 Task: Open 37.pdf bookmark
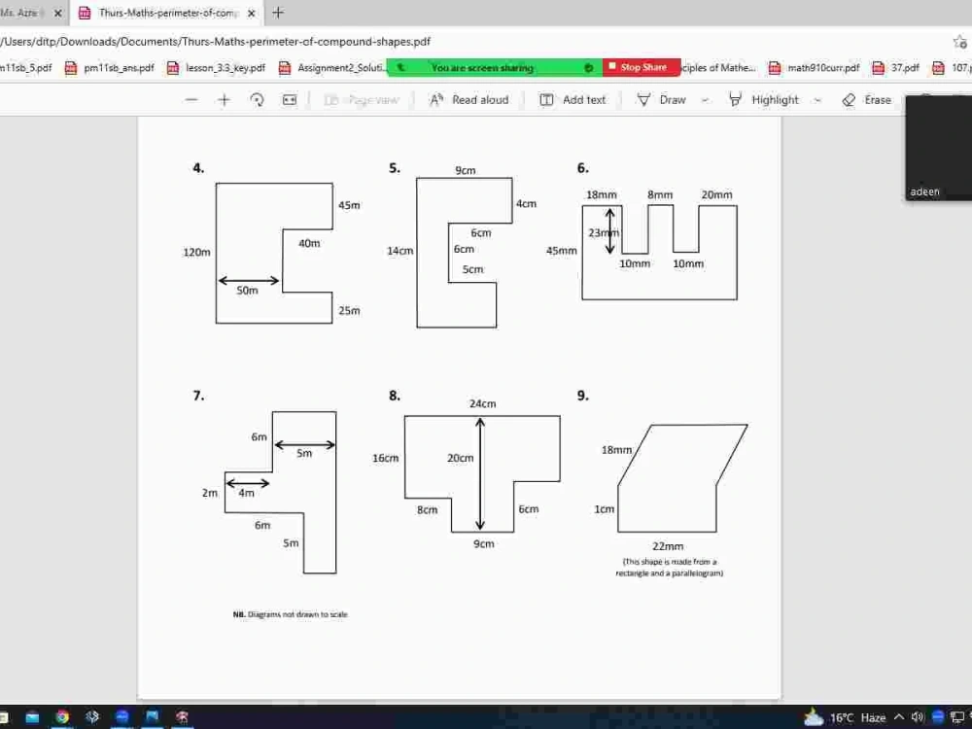point(896,68)
